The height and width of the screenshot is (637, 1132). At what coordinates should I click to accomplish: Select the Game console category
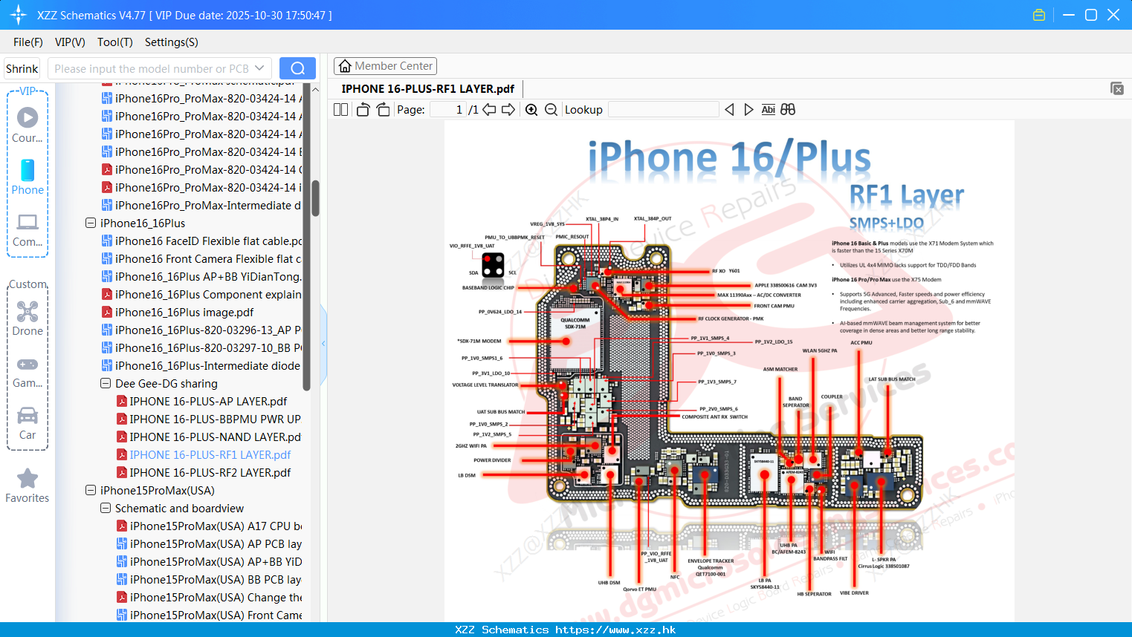[28, 372]
